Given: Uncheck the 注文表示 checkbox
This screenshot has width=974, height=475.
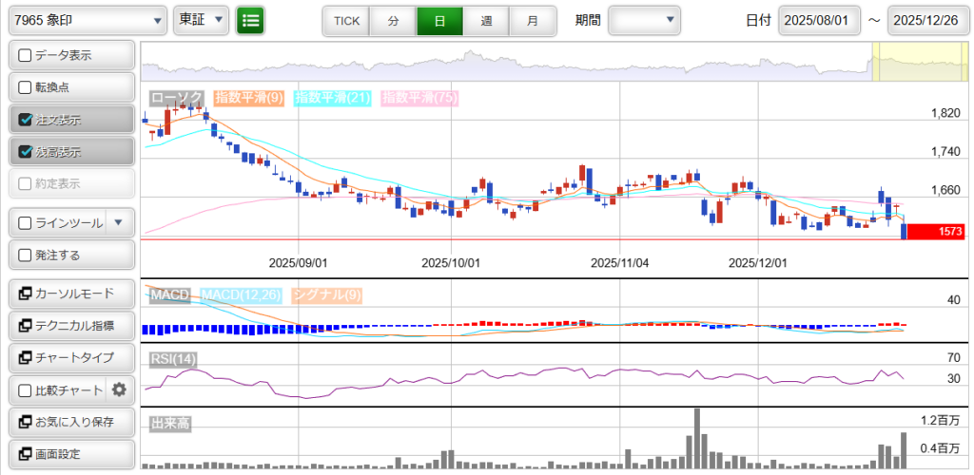Looking at the screenshot, I should [26, 121].
